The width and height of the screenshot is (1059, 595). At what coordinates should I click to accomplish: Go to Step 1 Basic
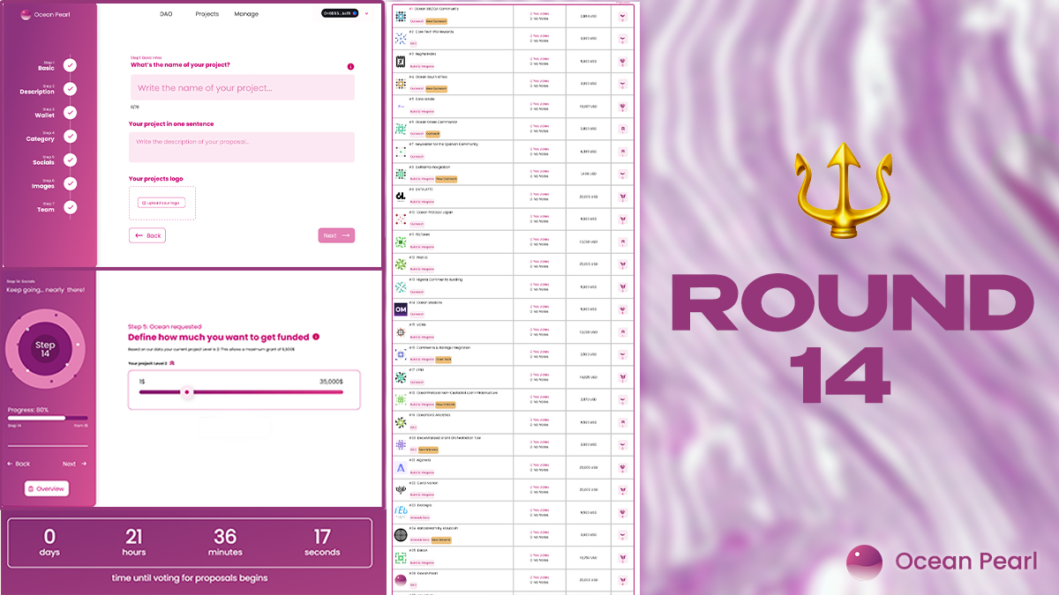coord(47,66)
